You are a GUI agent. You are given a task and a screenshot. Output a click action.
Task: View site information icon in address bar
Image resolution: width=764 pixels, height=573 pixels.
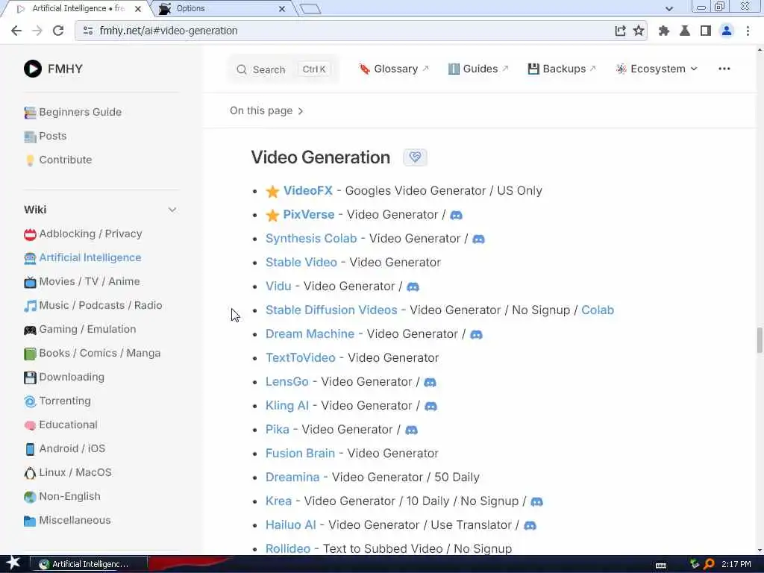pyautogui.click(x=88, y=31)
